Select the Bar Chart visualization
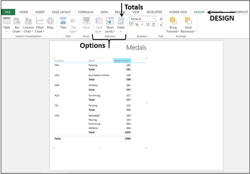This screenshot has width=250, height=174. point(17,24)
